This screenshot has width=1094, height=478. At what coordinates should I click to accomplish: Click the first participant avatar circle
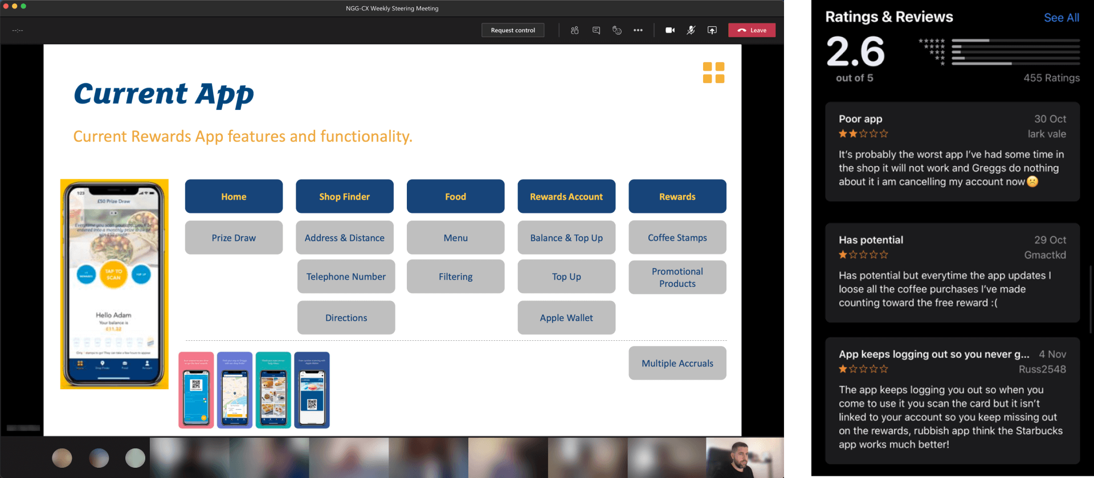click(x=62, y=458)
